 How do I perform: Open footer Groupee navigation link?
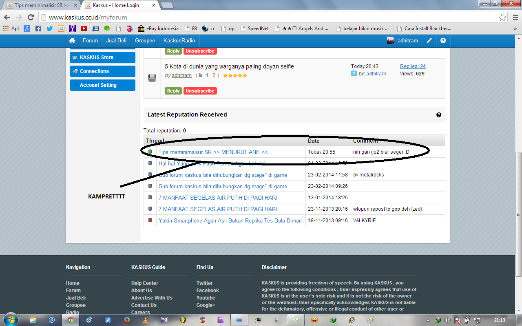click(x=76, y=305)
